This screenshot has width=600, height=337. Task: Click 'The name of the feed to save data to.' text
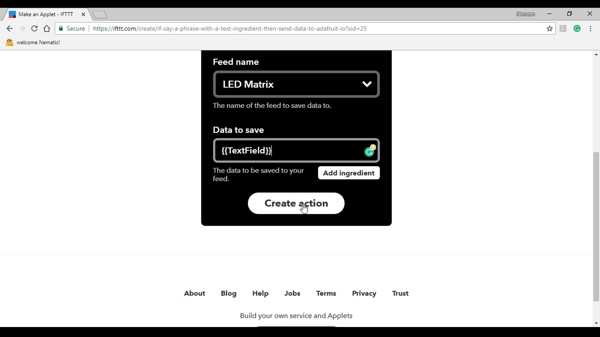(x=272, y=105)
